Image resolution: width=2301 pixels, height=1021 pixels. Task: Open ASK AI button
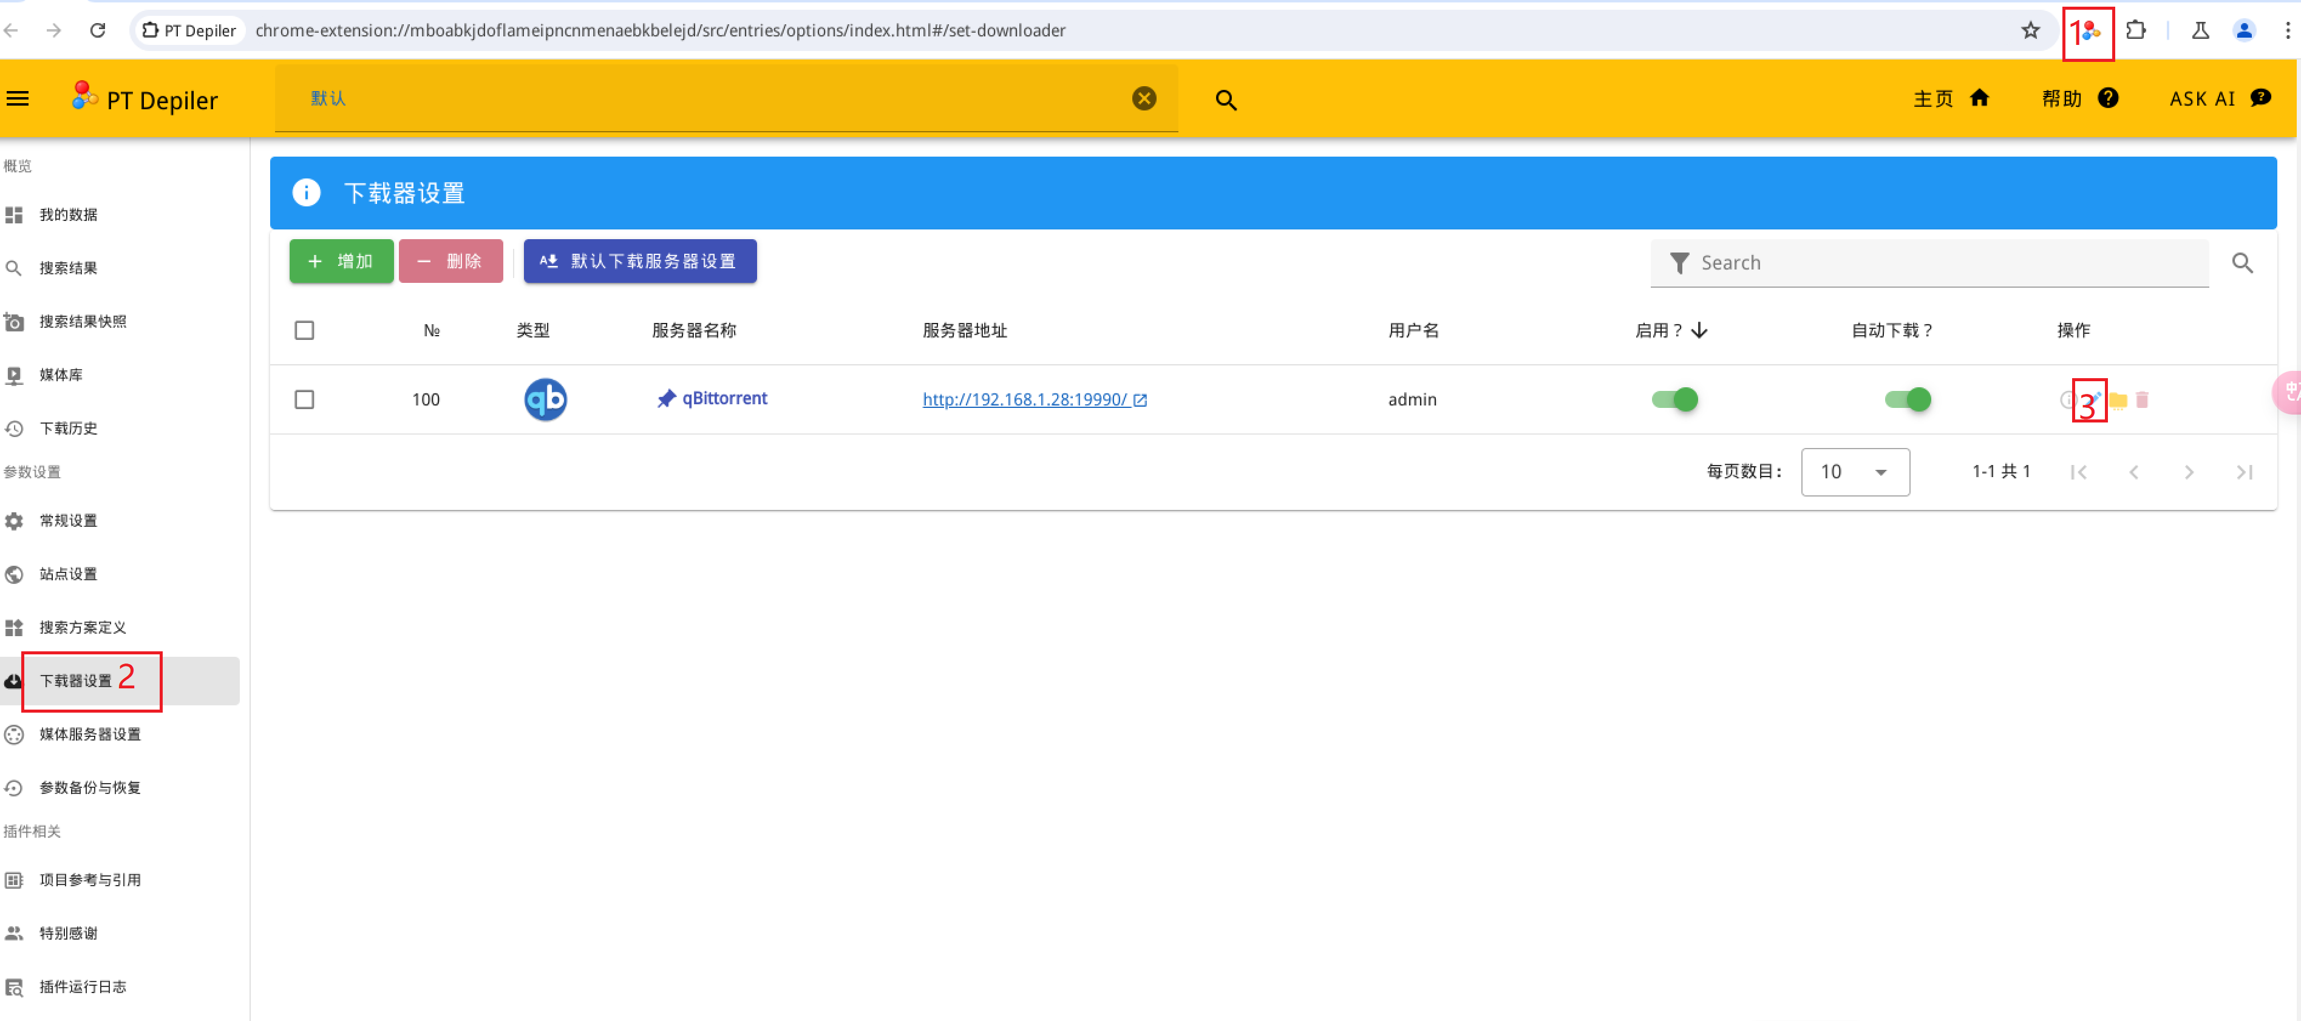(2221, 98)
